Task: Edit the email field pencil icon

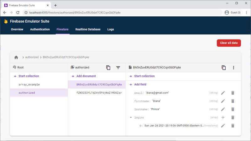Action: 223,93
